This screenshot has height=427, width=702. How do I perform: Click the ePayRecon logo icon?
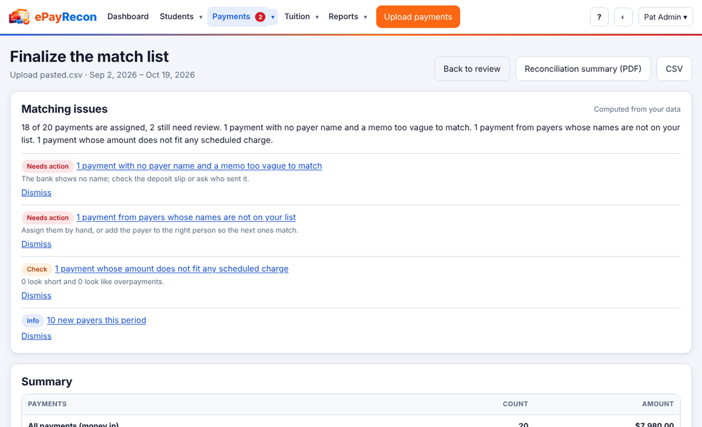20,17
